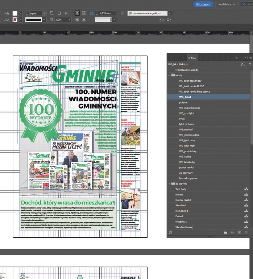Expand the 'do jedynki' style group
This screenshot has width=253, height=279.
coord(169,184)
